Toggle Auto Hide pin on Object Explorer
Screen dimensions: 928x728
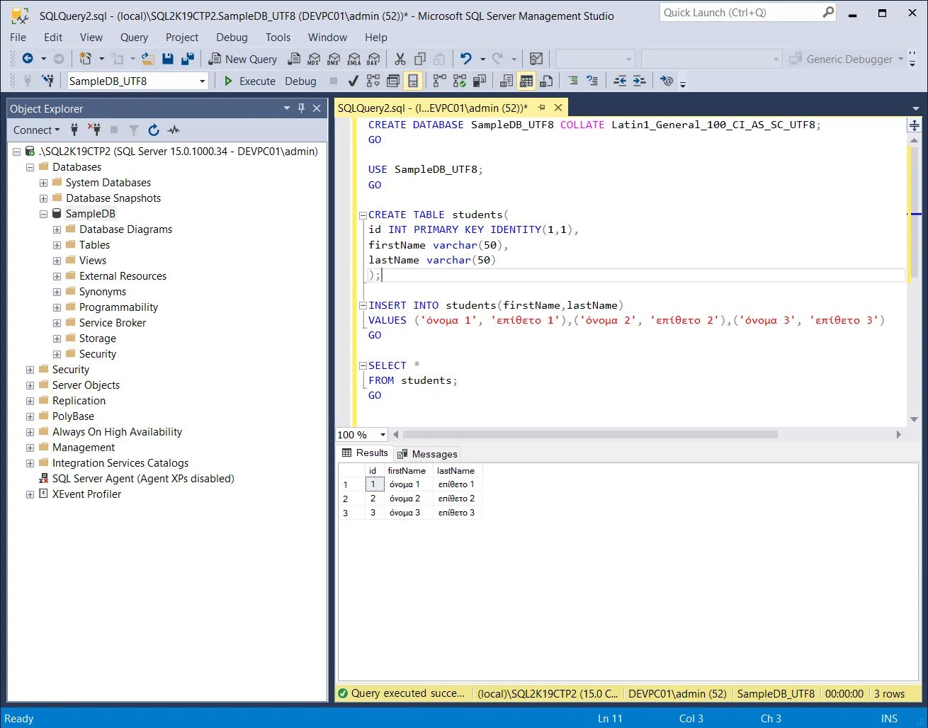pos(301,108)
